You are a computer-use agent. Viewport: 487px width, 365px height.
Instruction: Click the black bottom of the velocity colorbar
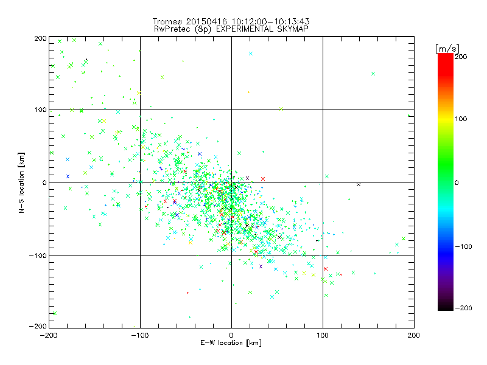click(x=446, y=306)
